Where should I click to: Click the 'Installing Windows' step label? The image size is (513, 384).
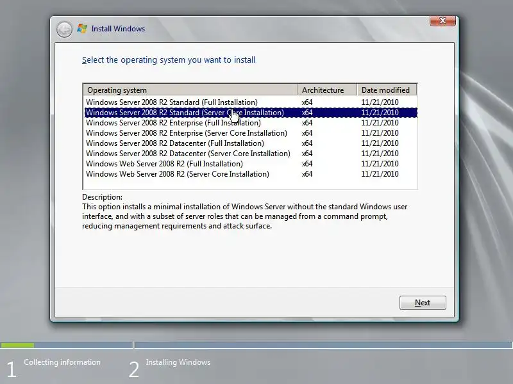(x=178, y=362)
